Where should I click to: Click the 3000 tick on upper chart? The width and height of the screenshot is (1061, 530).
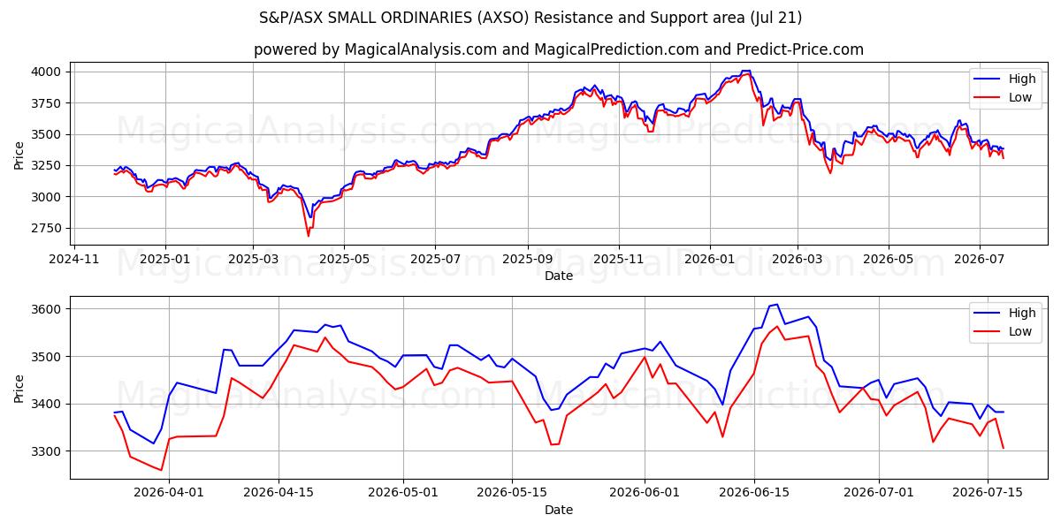[47, 197]
